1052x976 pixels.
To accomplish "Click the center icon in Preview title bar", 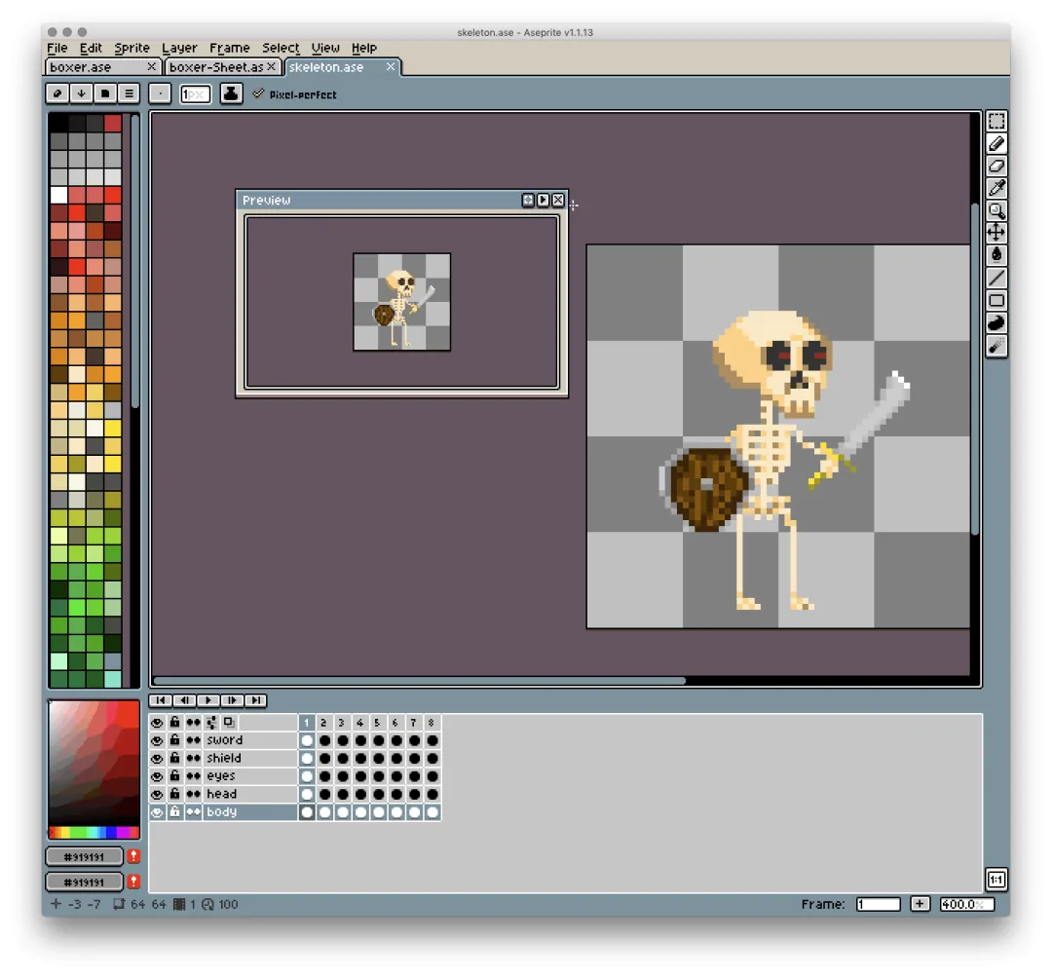I will click(528, 200).
